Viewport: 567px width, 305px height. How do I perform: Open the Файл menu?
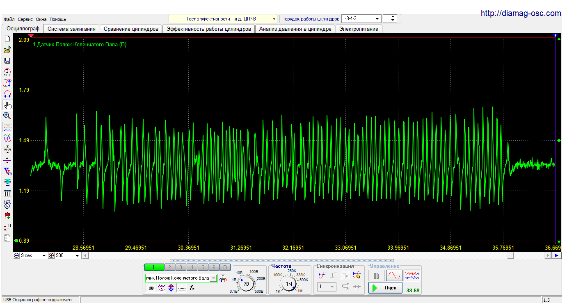pos(9,19)
